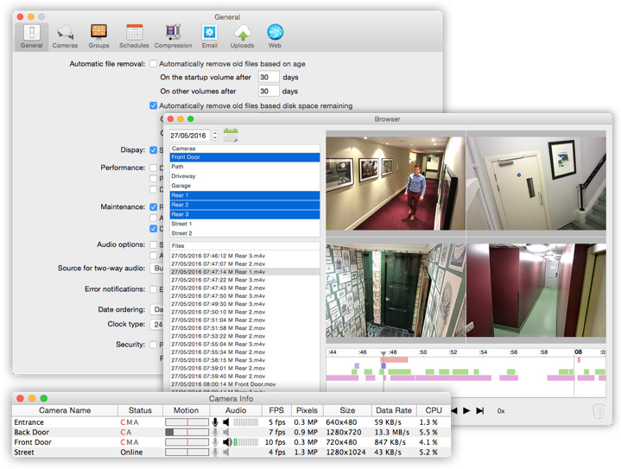Open the Web preferences tab
The height and width of the screenshot is (469, 621).
click(x=275, y=35)
